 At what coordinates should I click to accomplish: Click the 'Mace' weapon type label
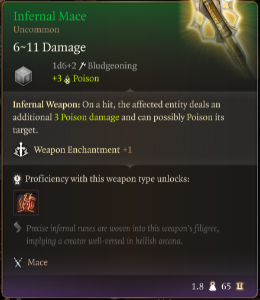tap(38, 262)
